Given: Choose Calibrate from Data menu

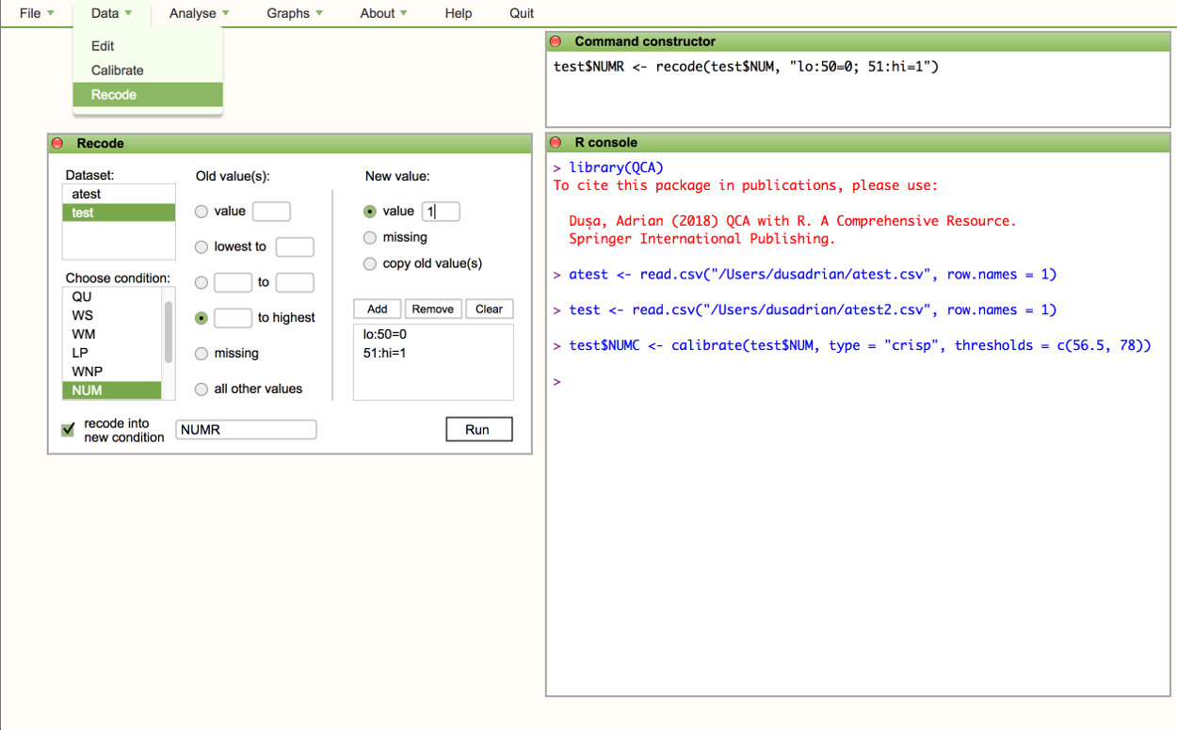Looking at the screenshot, I should click(x=118, y=71).
